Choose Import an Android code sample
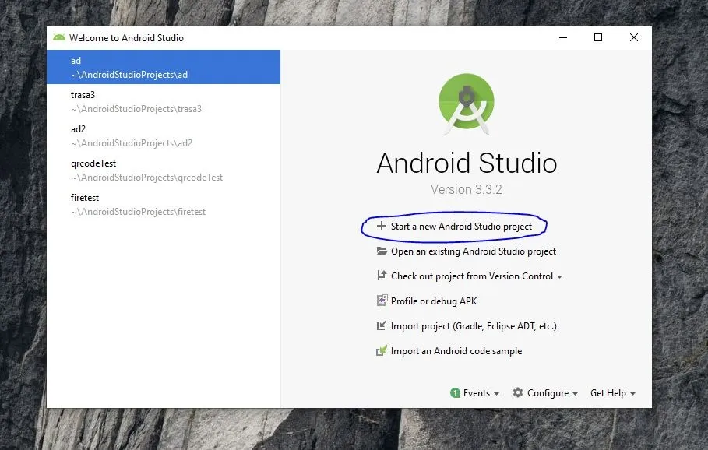This screenshot has height=450, width=708. coord(456,351)
